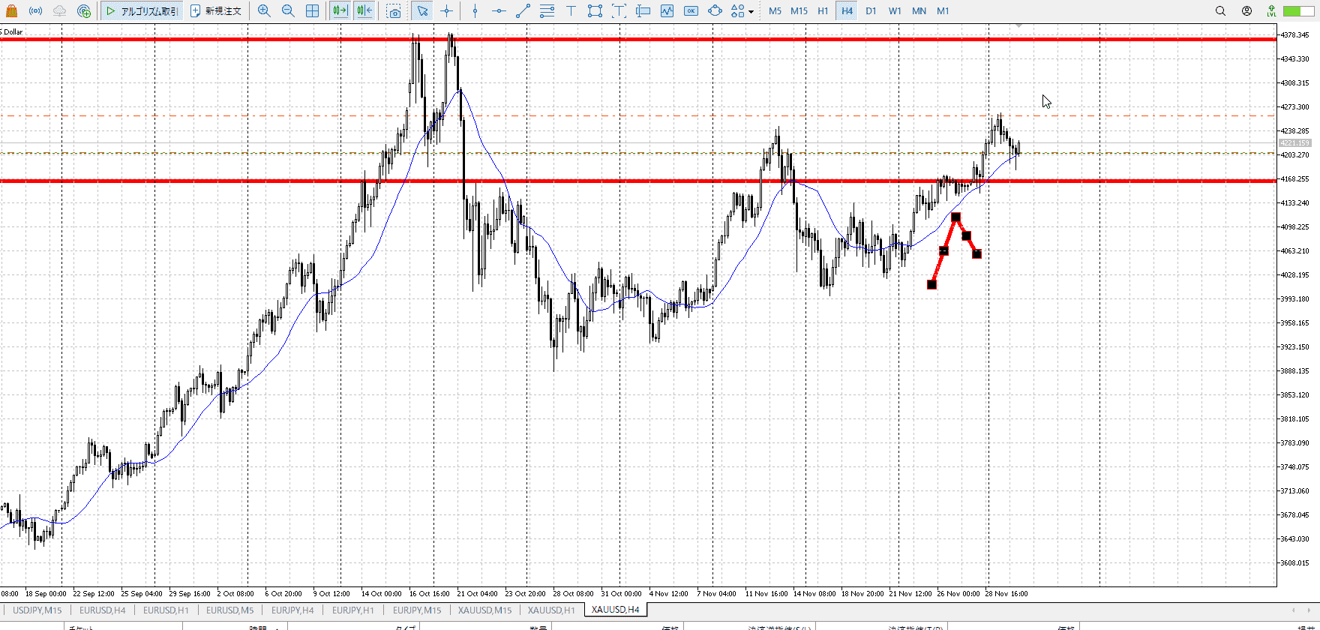1320x630 pixels.
Task: Click the zoom out magnifier icon
Action: pyautogui.click(x=288, y=11)
